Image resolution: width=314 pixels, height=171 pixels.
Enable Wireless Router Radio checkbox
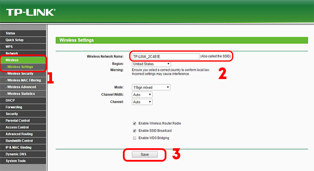click(x=135, y=123)
